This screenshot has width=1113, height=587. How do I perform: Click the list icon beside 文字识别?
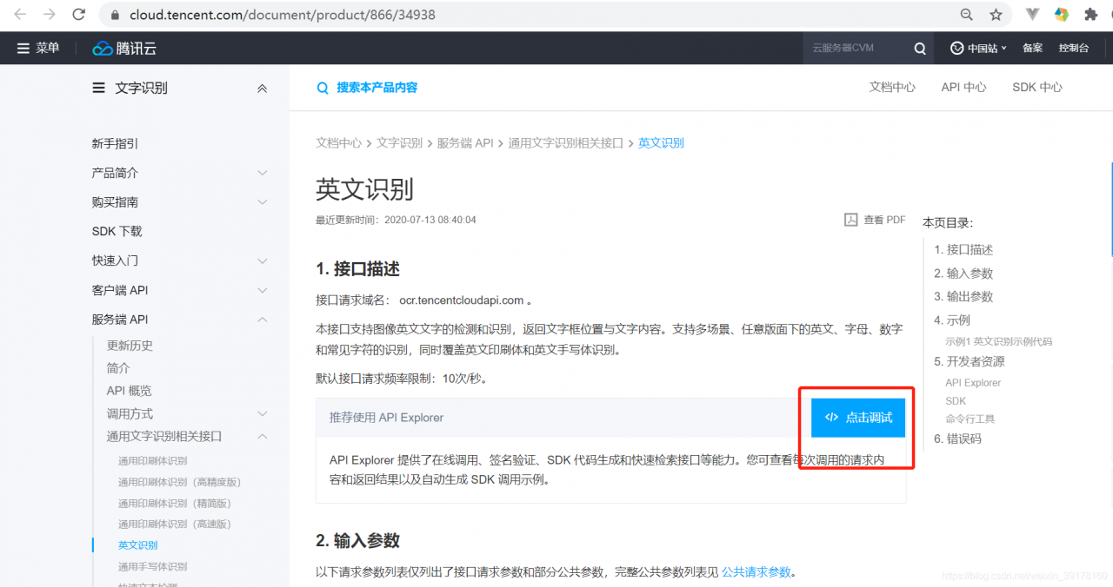98,88
